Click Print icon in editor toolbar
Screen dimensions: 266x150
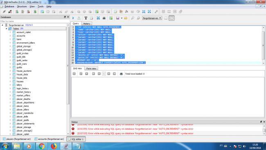coord(104,18)
